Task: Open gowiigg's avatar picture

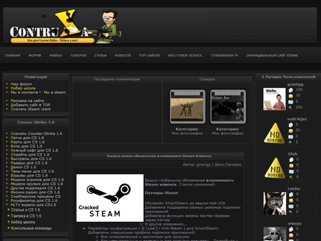Action: tap(274, 99)
